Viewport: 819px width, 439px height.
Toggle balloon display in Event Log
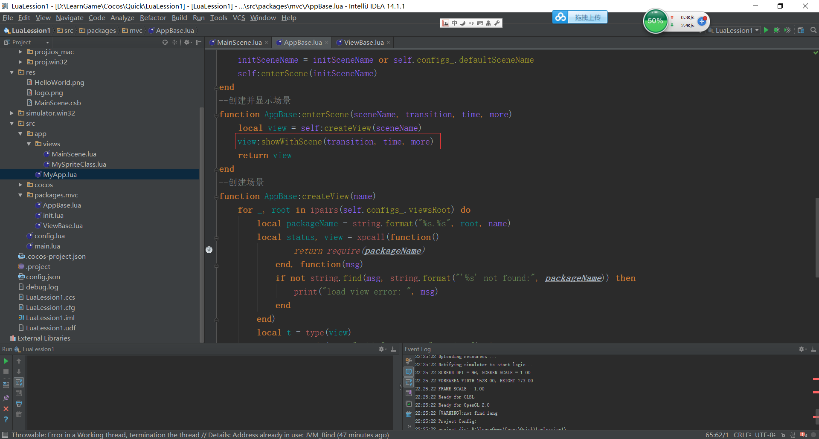(x=409, y=372)
